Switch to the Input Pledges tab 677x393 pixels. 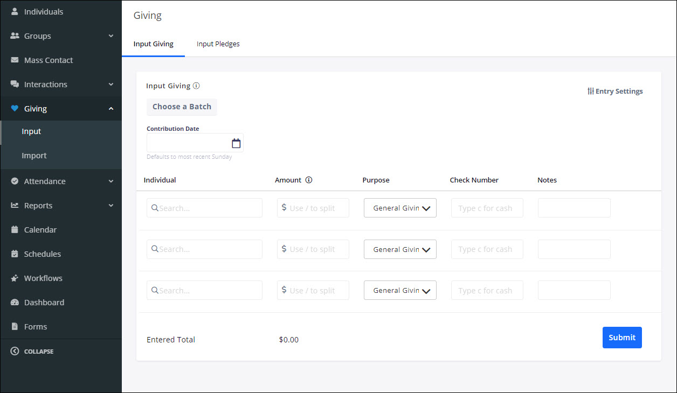point(218,44)
